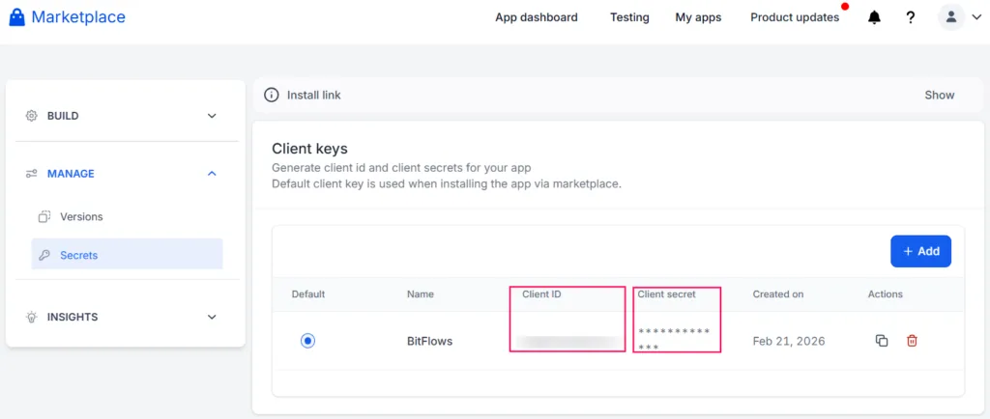
Task: Click the Created on column header
Action: click(778, 294)
